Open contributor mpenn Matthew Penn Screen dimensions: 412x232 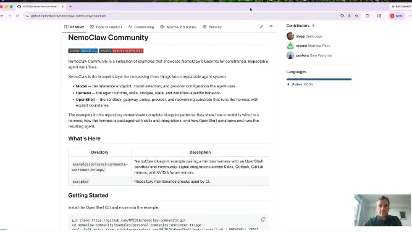click(313, 46)
